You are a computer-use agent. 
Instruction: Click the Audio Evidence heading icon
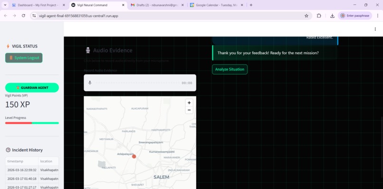[88, 50]
